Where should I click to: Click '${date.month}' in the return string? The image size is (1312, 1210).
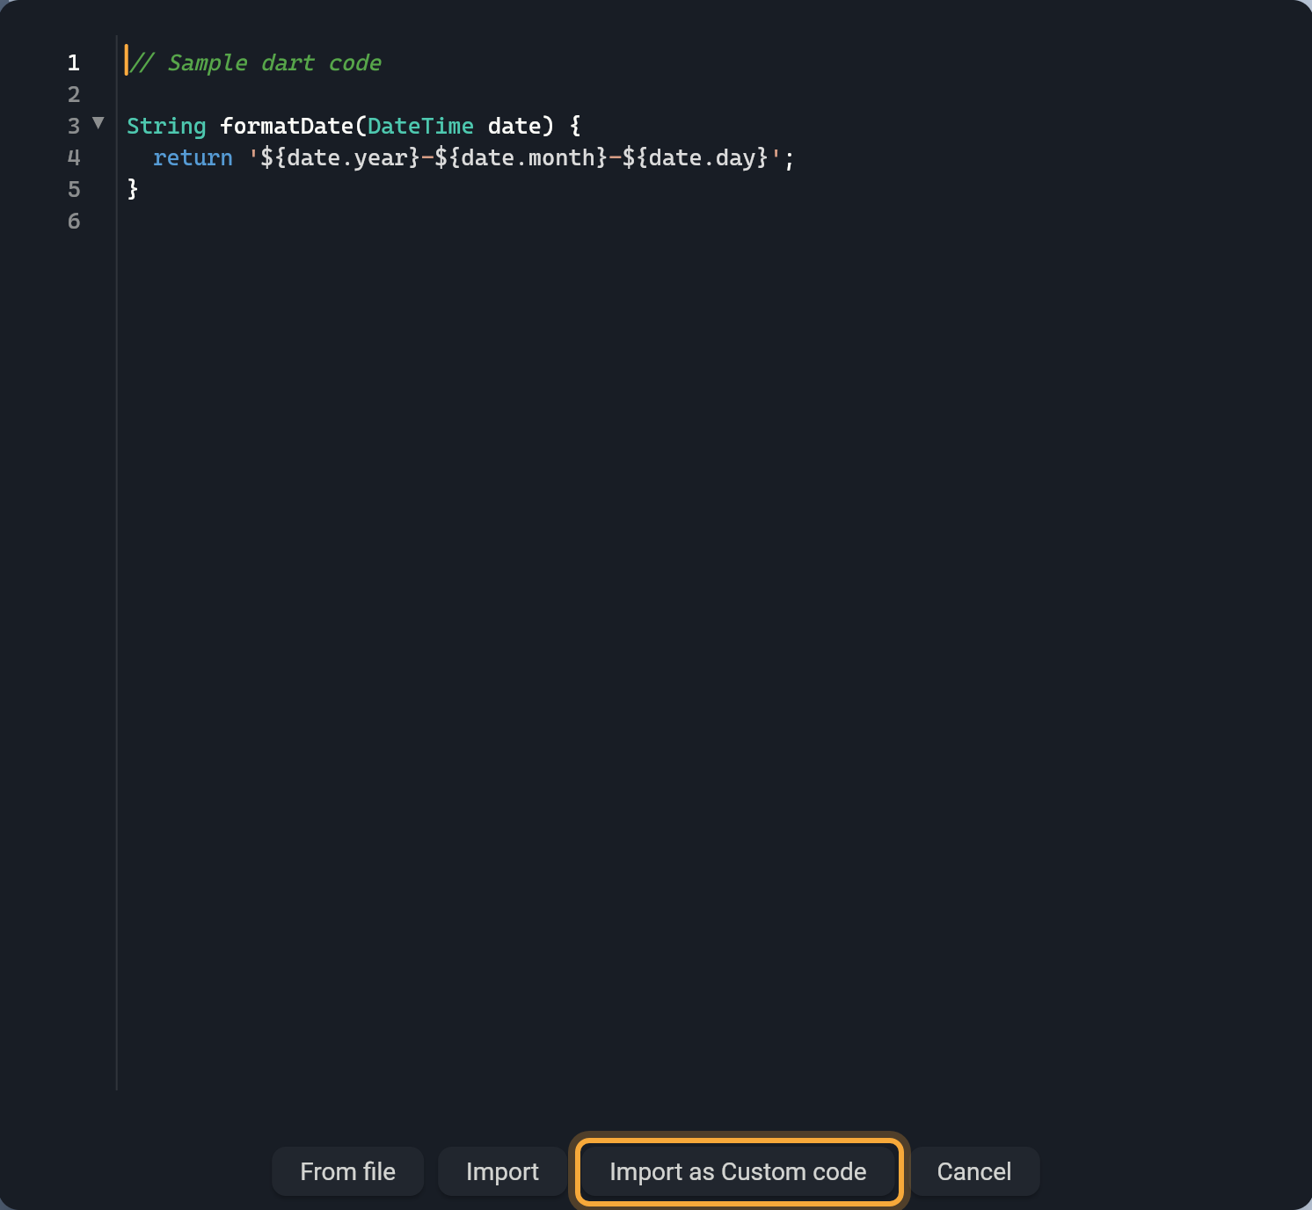(x=521, y=157)
